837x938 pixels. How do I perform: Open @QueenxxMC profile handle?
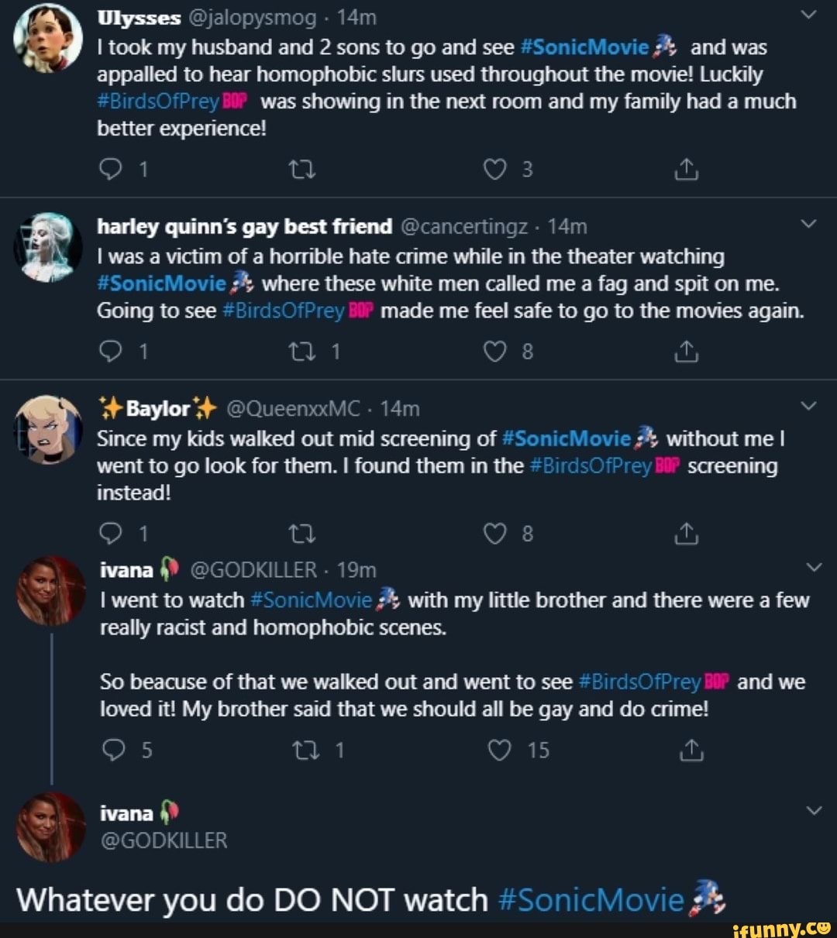tap(293, 408)
